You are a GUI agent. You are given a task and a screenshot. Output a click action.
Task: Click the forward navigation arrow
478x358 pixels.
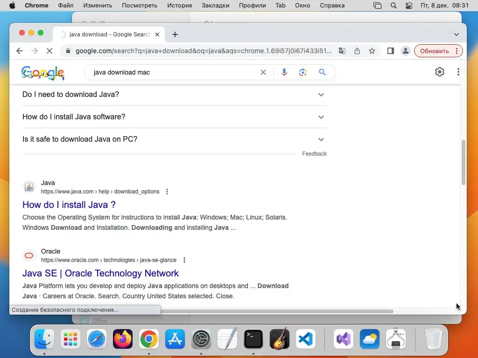pos(35,51)
